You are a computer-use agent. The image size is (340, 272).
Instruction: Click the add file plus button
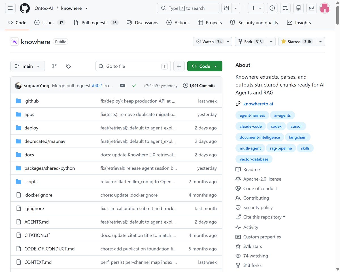pyautogui.click(x=179, y=66)
